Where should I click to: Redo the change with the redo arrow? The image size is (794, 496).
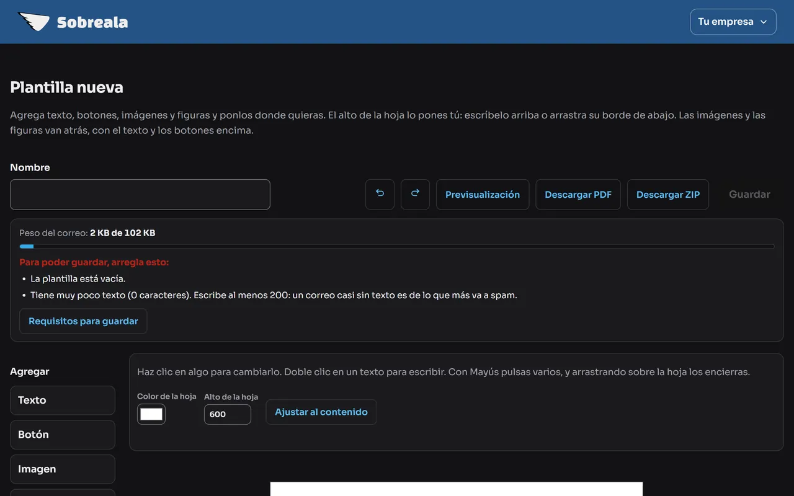click(x=415, y=195)
